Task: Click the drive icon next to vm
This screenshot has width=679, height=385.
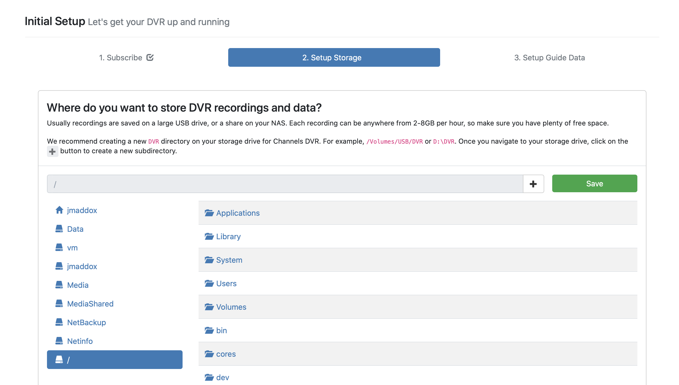Action: pos(59,247)
